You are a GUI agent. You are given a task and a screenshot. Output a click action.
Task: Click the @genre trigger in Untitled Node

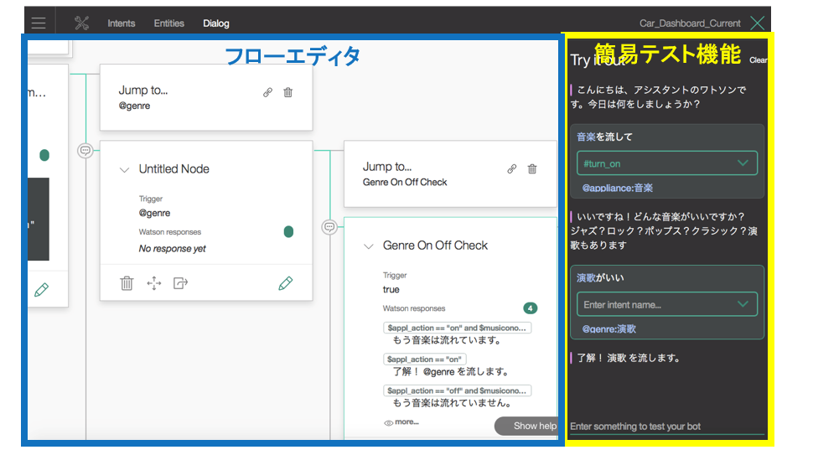tap(154, 213)
